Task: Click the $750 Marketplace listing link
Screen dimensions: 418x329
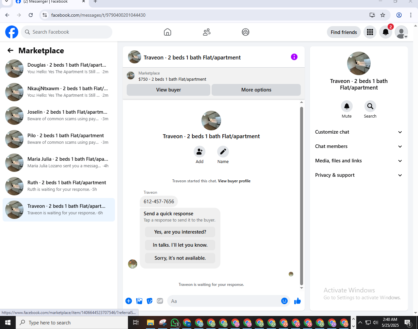Action: [172, 79]
